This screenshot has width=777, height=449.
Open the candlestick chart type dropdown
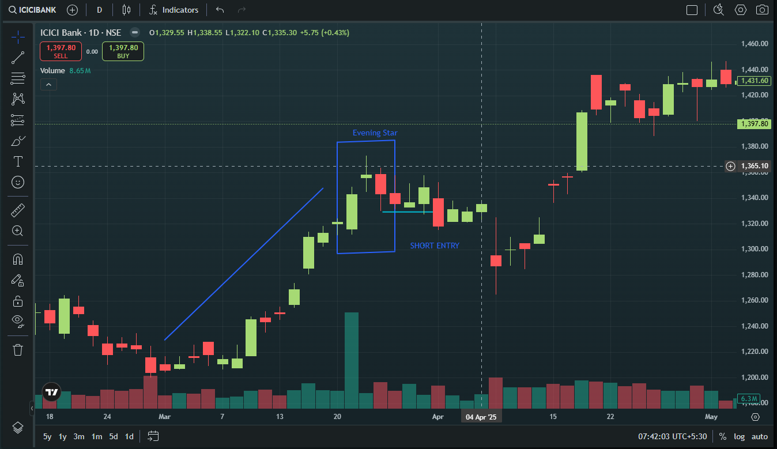pyautogui.click(x=127, y=10)
